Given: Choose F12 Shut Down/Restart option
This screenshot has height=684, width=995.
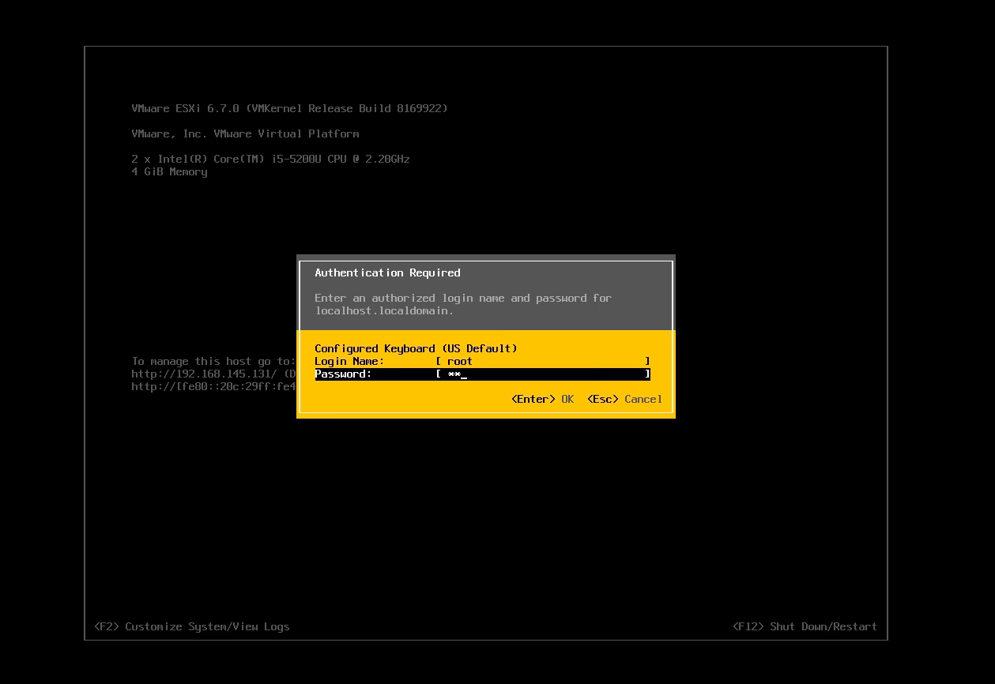Looking at the screenshot, I should (805, 626).
